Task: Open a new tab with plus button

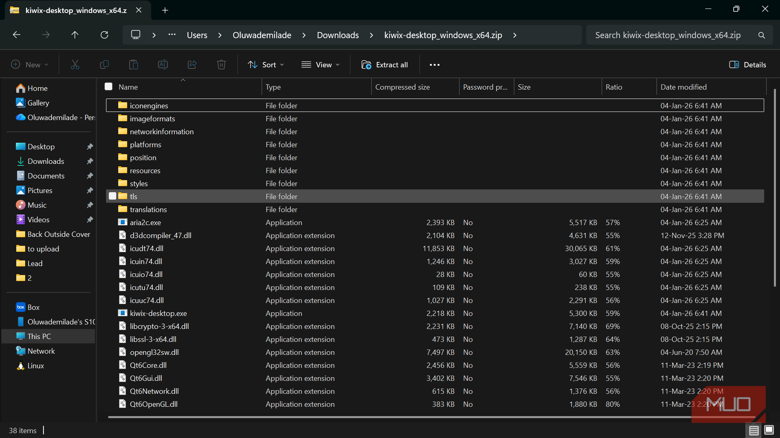Action: (x=165, y=10)
